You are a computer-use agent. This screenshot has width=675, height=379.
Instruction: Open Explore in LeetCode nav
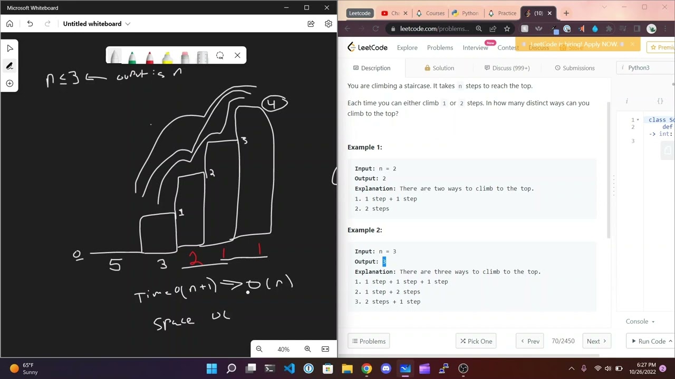[407, 47]
